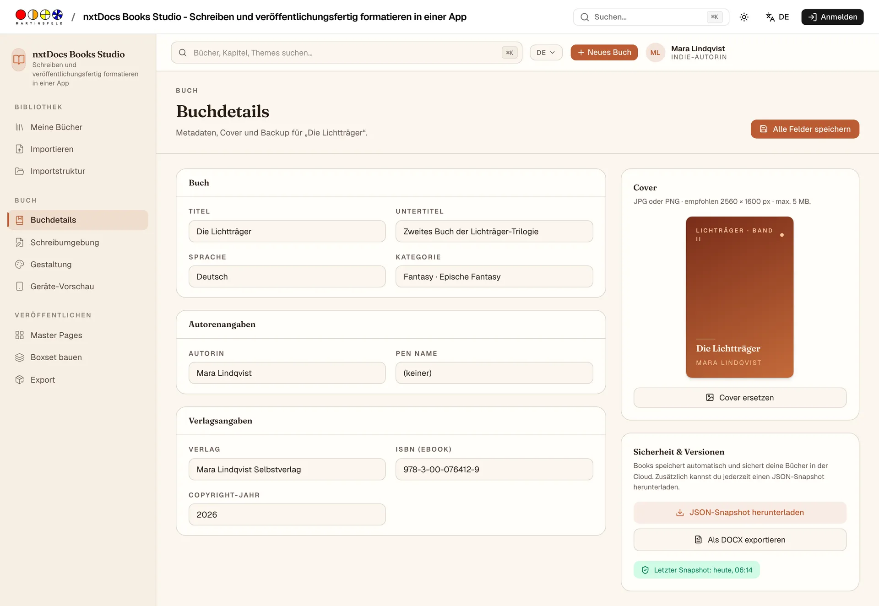
Task: Edit the Autorin field
Action: pos(287,373)
